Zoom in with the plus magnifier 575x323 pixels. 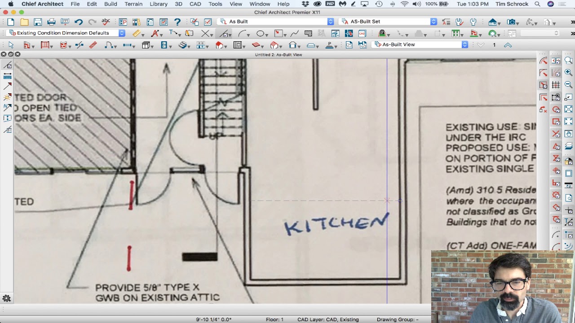[569, 72]
